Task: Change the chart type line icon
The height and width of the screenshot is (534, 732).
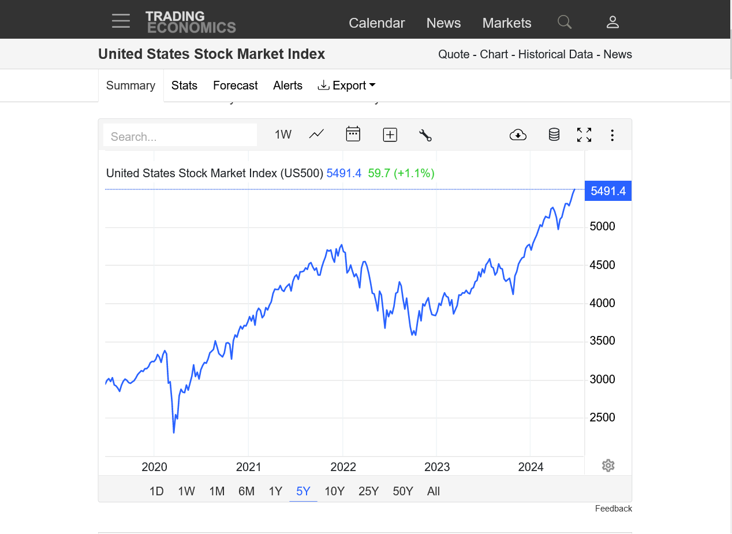Action: click(x=316, y=135)
